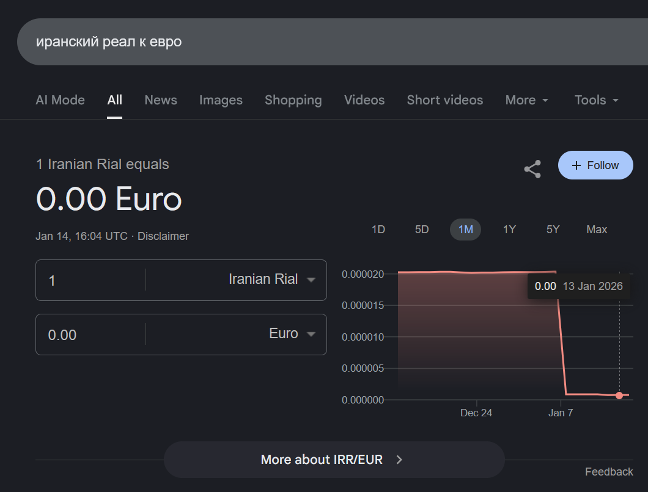Click the chart data point marker
This screenshot has width=648, height=492.
coord(619,396)
